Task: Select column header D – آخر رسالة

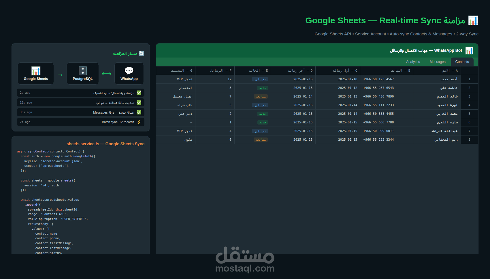Action: click(x=293, y=70)
